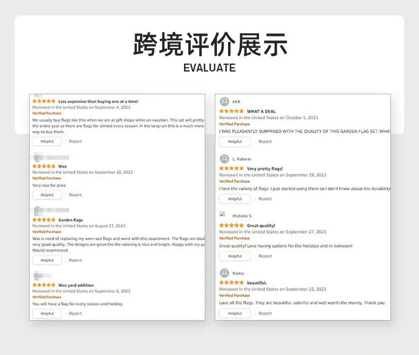Report the 'Very pretty flags!' review
The image size is (419, 355).
click(265, 199)
